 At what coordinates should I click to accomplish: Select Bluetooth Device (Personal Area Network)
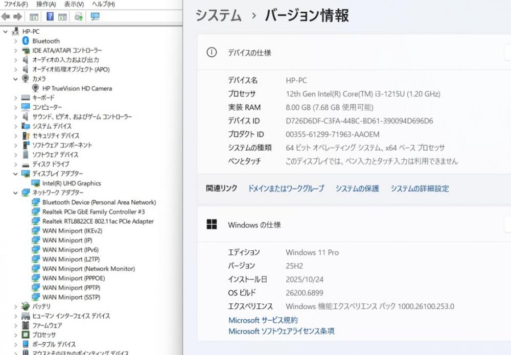tap(99, 202)
